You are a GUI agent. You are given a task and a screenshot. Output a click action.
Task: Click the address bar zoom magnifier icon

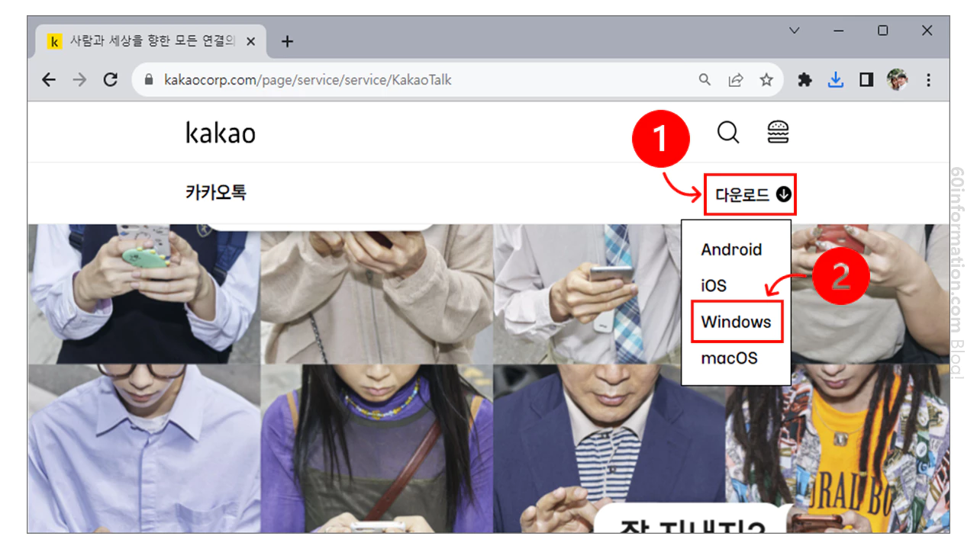tap(705, 80)
